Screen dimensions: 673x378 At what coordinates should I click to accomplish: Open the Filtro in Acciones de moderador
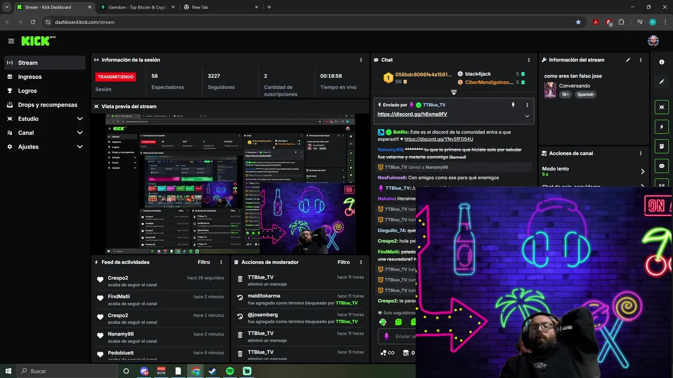[343, 262]
